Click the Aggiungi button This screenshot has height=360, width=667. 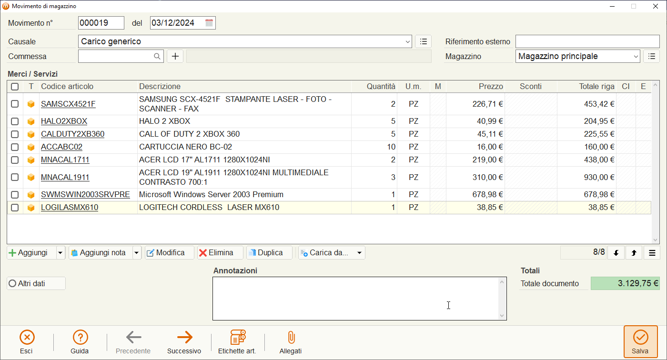pyautogui.click(x=32, y=253)
